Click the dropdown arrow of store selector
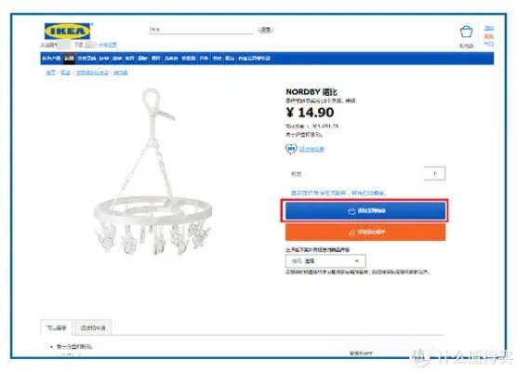 (357, 260)
